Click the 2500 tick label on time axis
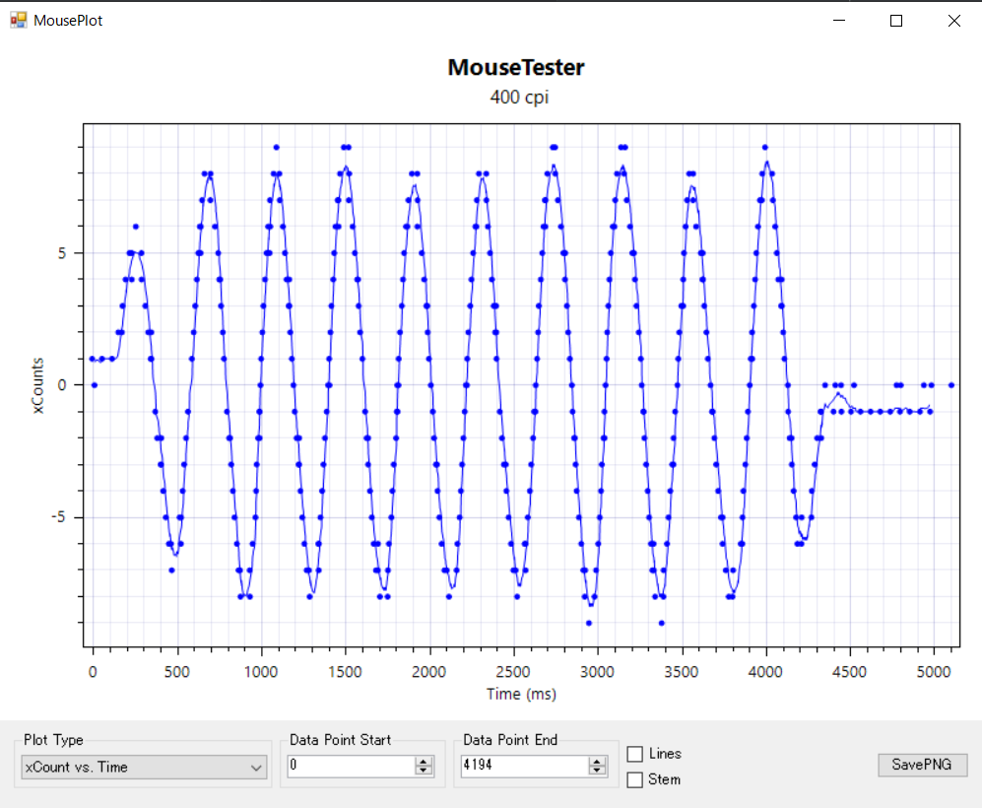 tap(513, 672)
